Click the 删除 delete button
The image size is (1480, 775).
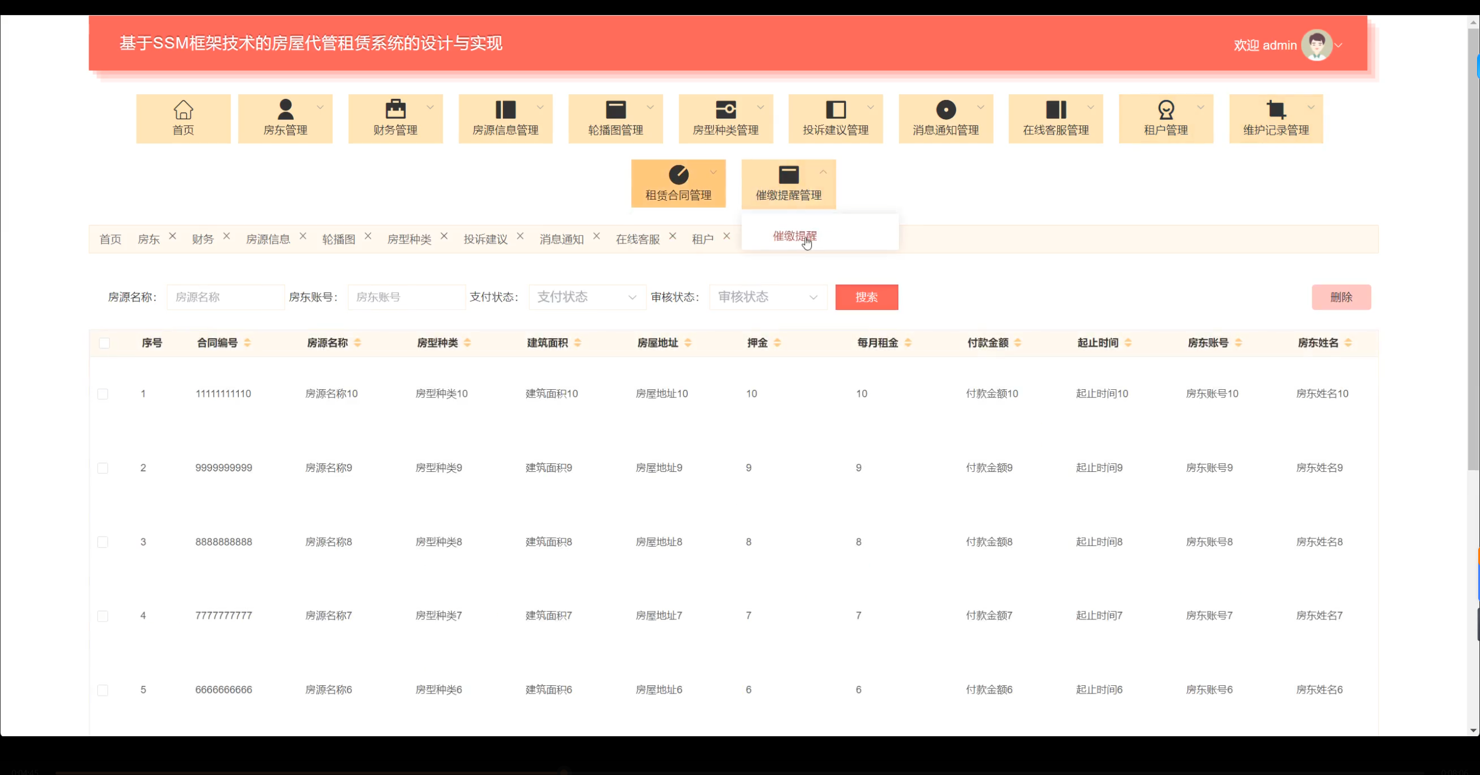point(1342,297)
